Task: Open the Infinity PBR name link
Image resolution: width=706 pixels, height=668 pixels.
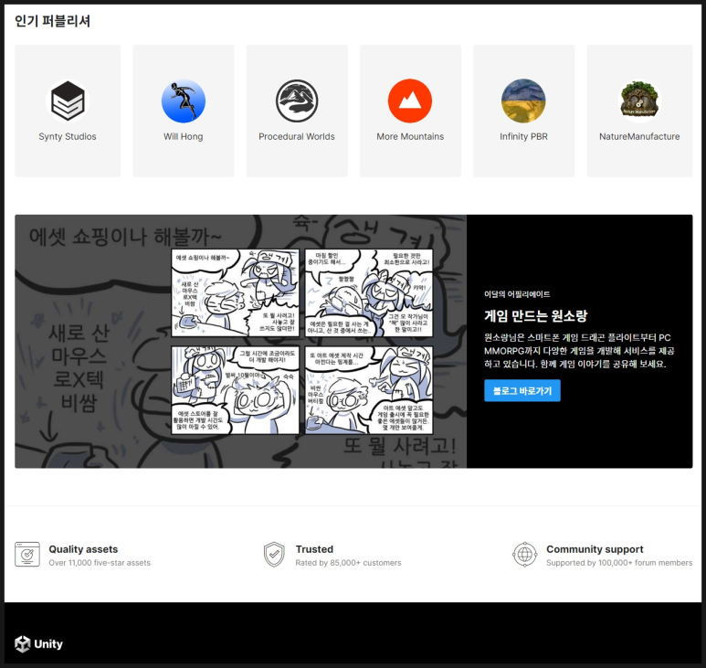Action: (x=523, y=136)
